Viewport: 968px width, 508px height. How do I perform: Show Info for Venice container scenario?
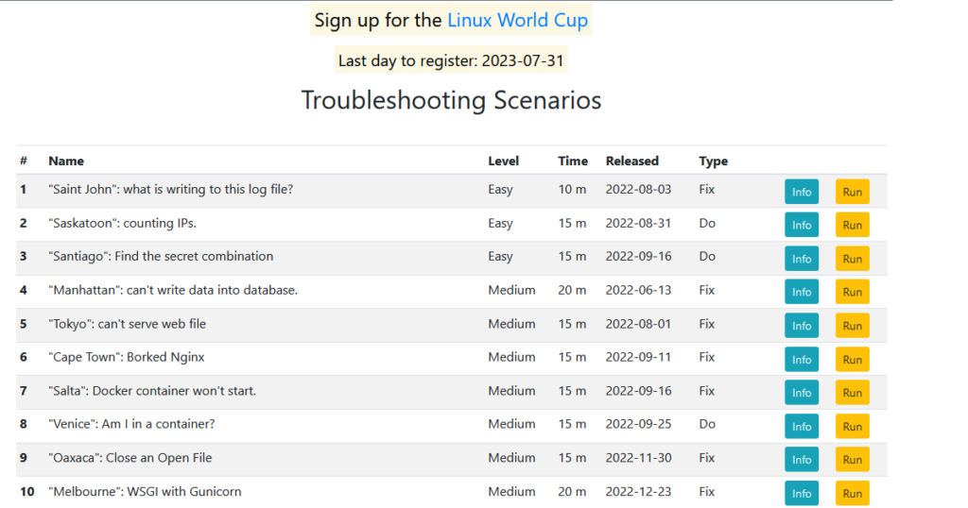click(x=801, y=426)
